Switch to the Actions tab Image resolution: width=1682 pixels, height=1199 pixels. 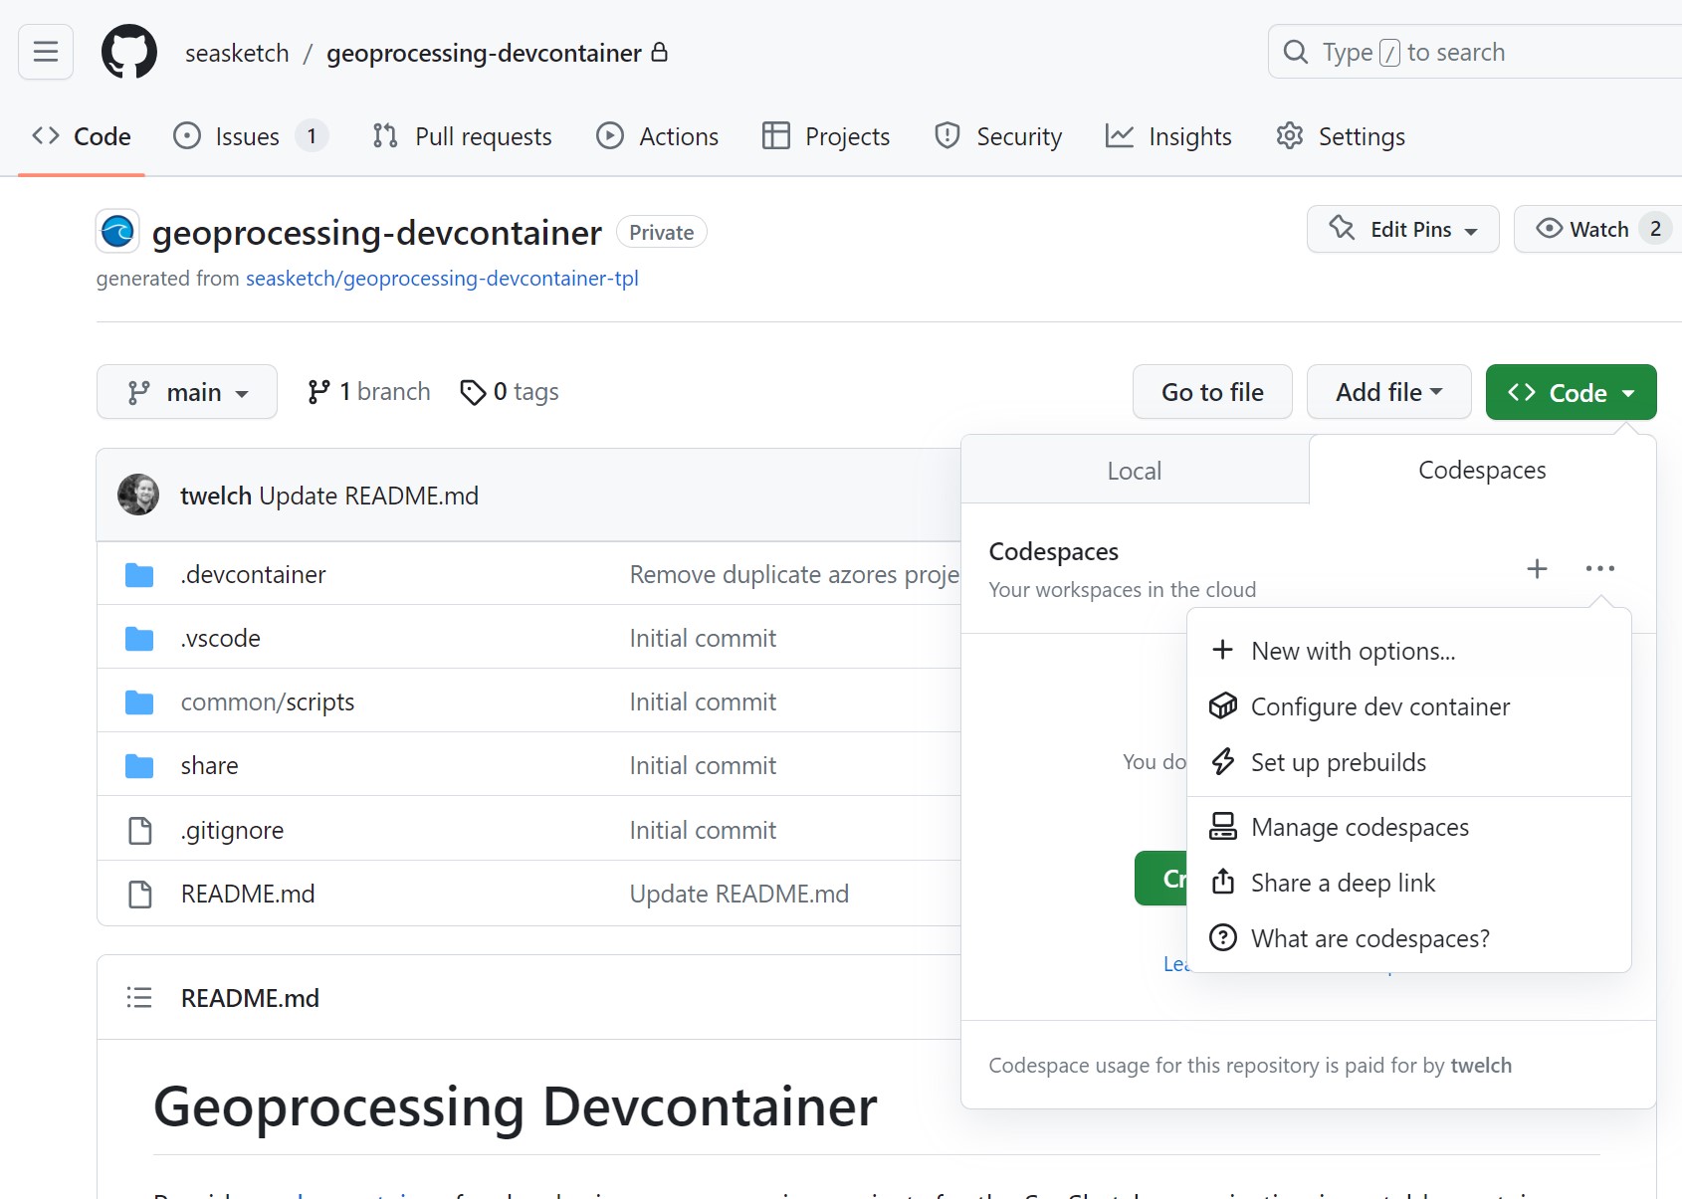point(657,136)
